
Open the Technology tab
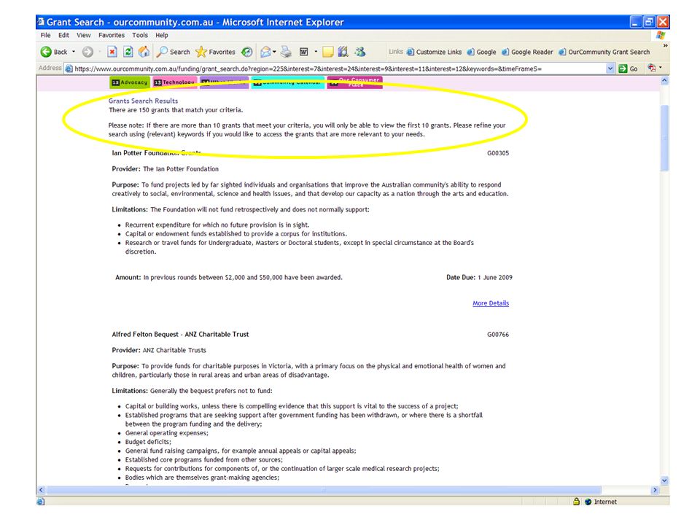pyautogui.click(x=174, y=82)
